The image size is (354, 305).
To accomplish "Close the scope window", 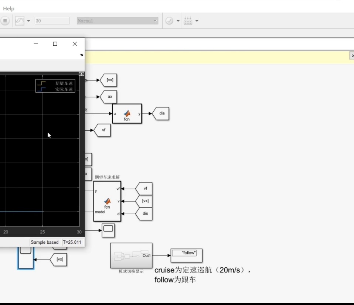I will point(75,44).
